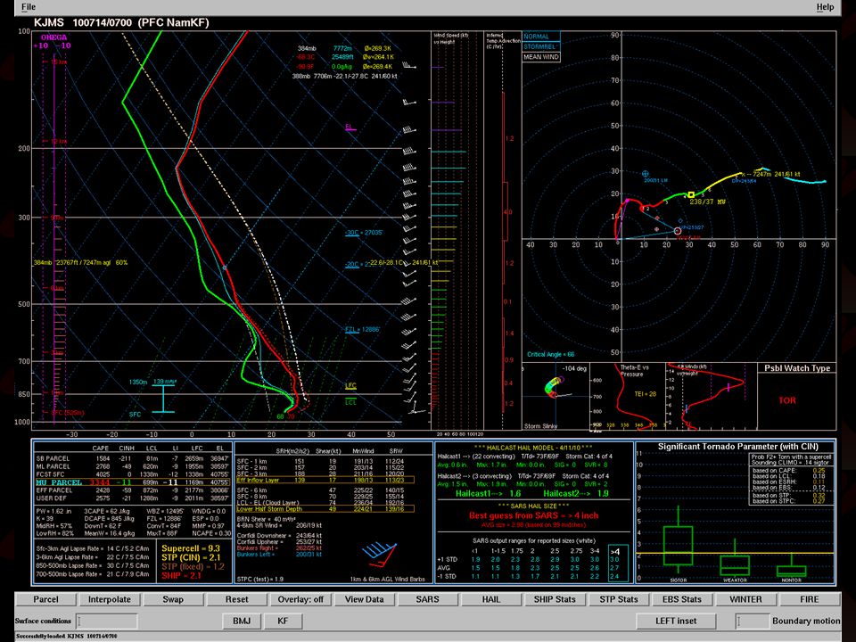This screenshot has height=642, width=856.
Task: Click the yellow mean wind square on hodograph
Action: (x=691, y=195)
